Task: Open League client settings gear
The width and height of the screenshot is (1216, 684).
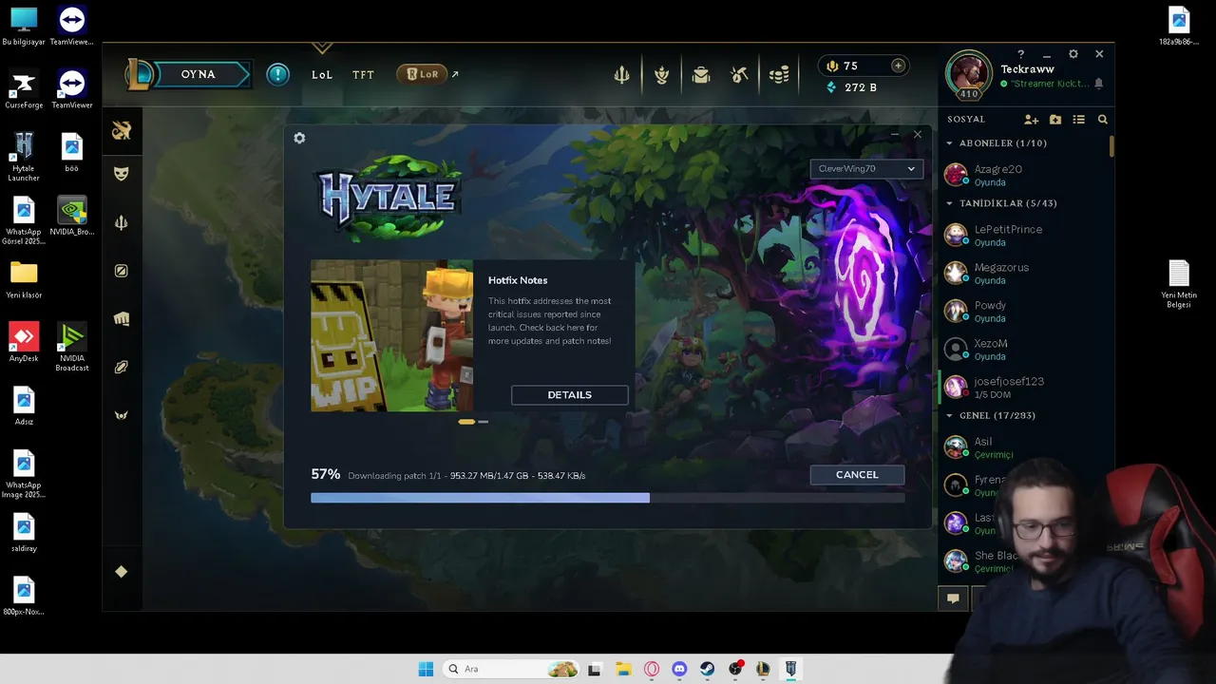Action: pyautogui.click(x=1073, y=55)
